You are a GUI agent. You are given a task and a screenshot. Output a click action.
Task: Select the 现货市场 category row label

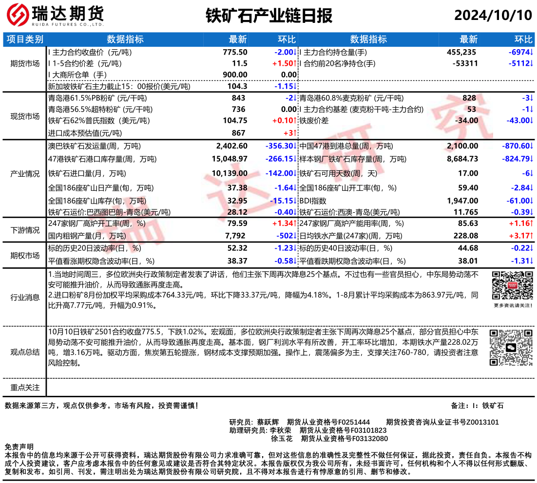pyautogui.click(x=25, y=115)
